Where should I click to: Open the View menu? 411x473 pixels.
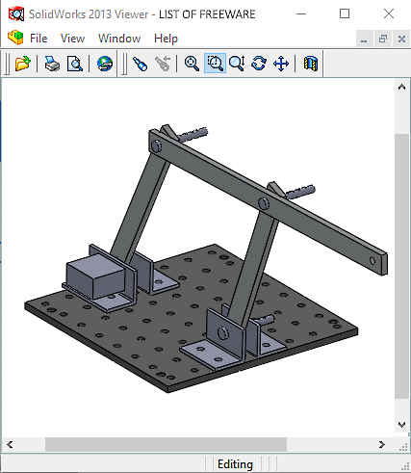pos(72,39)
